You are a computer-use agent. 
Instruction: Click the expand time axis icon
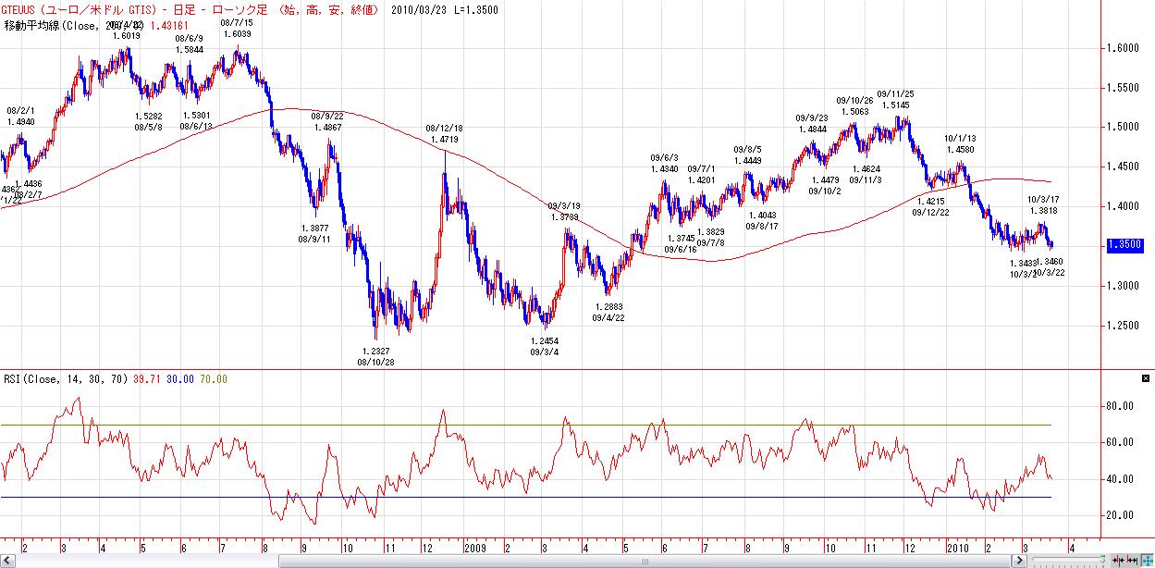(x=1132, y=561)
